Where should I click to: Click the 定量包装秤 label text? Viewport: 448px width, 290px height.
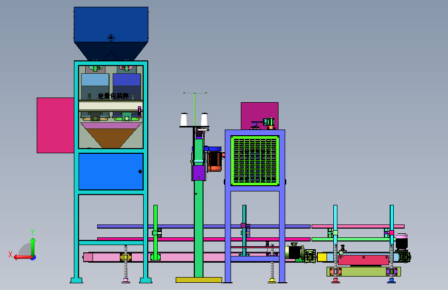click(x=113, y=96)
